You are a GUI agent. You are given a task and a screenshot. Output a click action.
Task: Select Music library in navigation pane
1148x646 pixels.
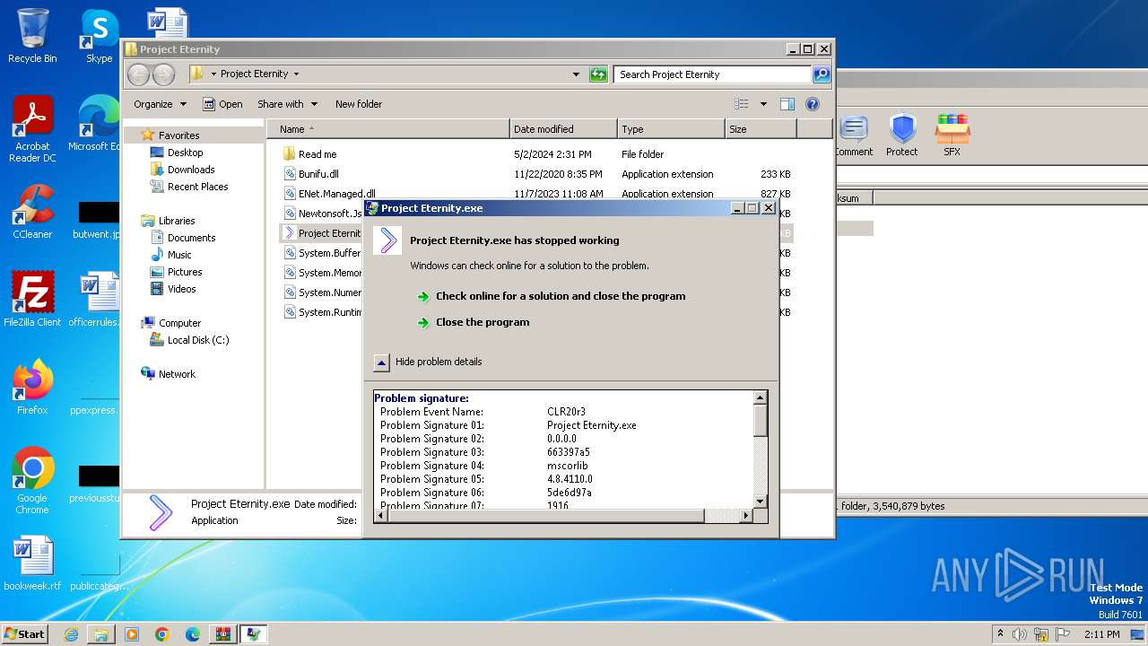[x=179, y=255]
